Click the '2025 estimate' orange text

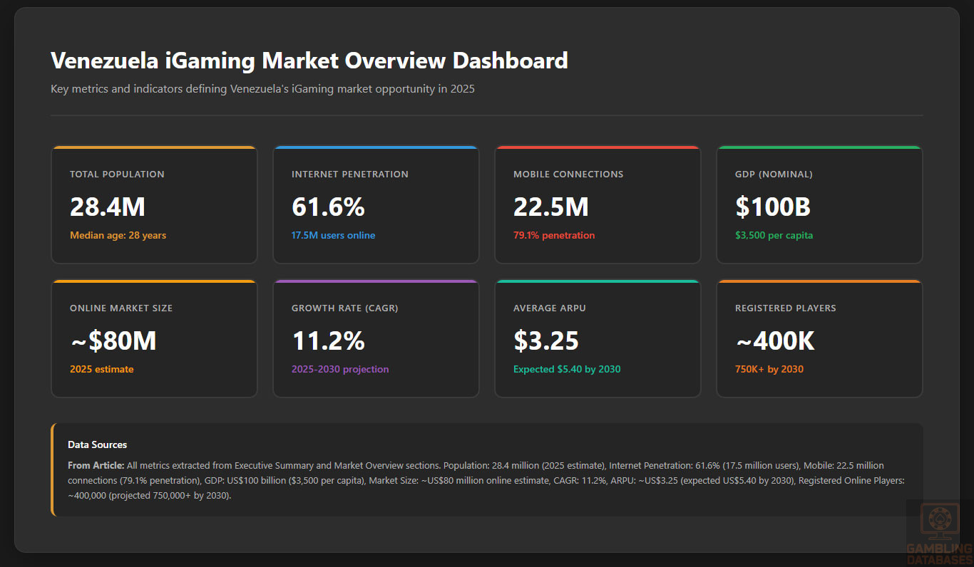click(101, 369)
